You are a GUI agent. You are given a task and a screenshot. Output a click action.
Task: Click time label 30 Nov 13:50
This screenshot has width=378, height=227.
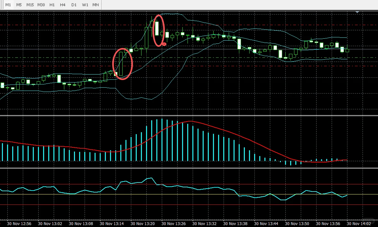pos(297,224)
